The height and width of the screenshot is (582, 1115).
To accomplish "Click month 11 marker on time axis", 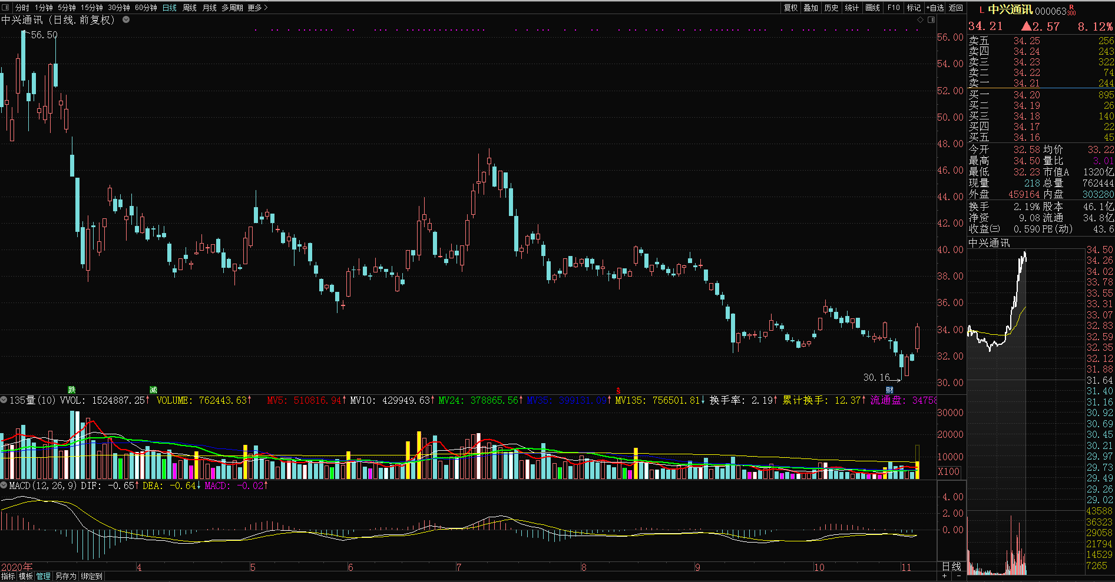I will pos(906,567).
